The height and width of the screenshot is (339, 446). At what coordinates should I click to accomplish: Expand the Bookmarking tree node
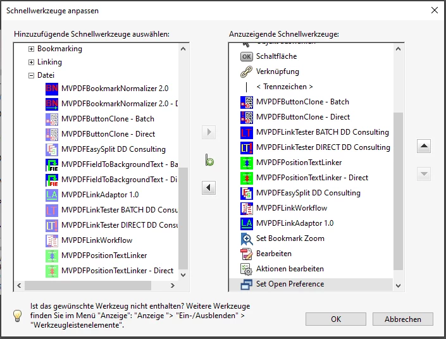point(31,49)
